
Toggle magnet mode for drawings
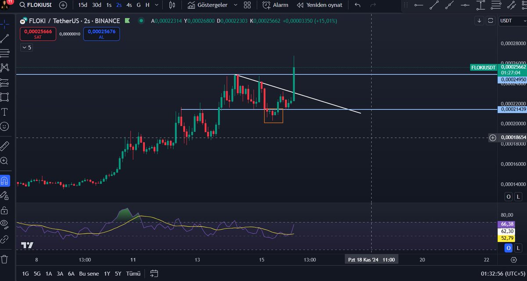(4, 180)
